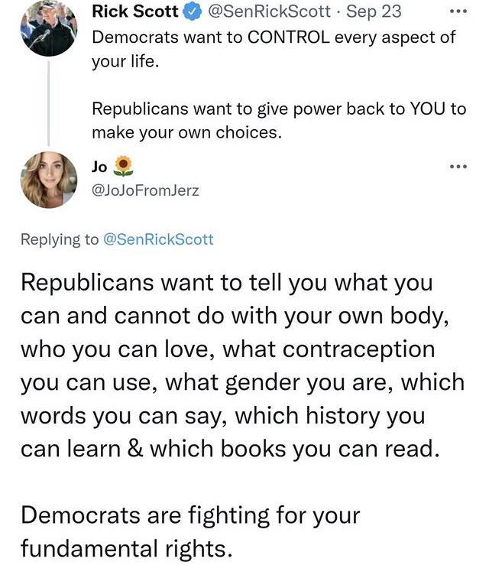The width and height of the screenshot is (489, 565).
Task: Select 'Democrats are fighting for your' line
Action: click(x=189, y=515)
